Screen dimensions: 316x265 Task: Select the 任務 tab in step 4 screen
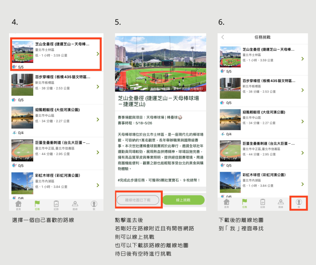tap(37, 204)
